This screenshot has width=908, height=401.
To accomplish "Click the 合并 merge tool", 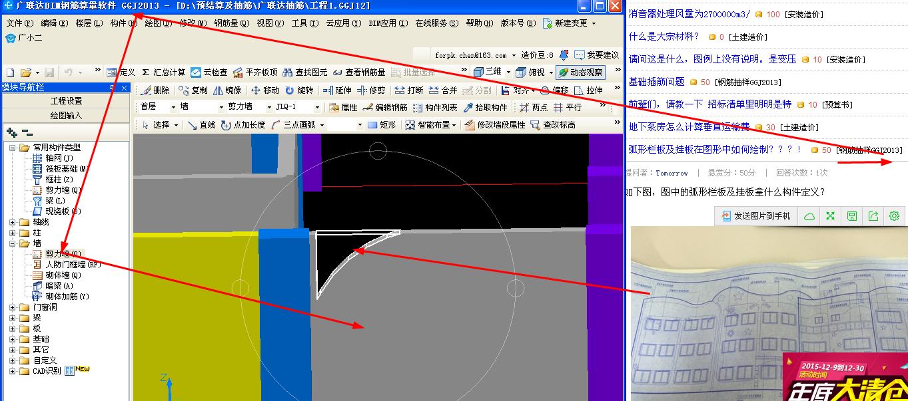I will click(443, 90).
